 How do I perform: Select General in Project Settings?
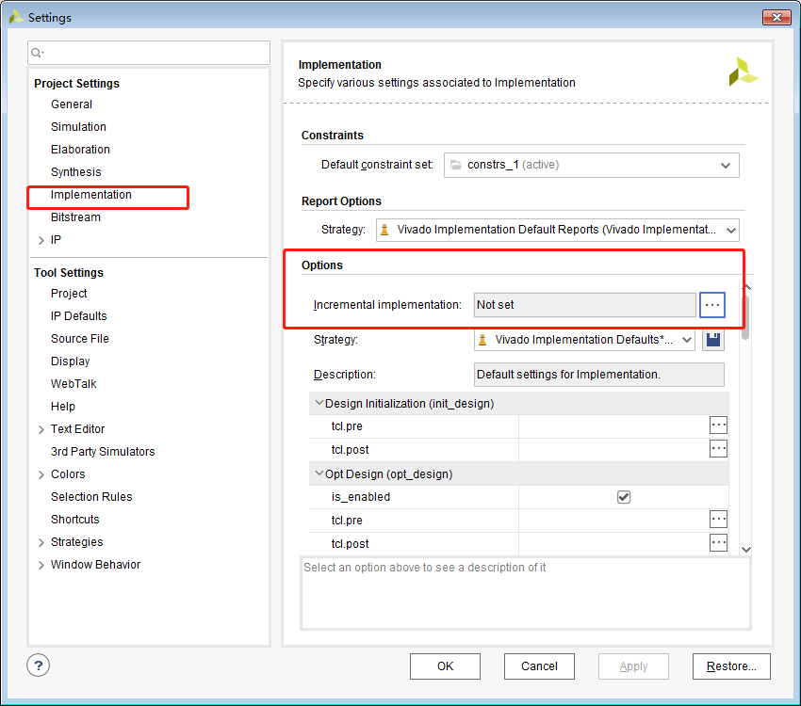pyautogui.click(x=72, y=104)
